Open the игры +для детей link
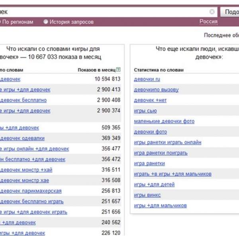239x239 pixels. 154,184
